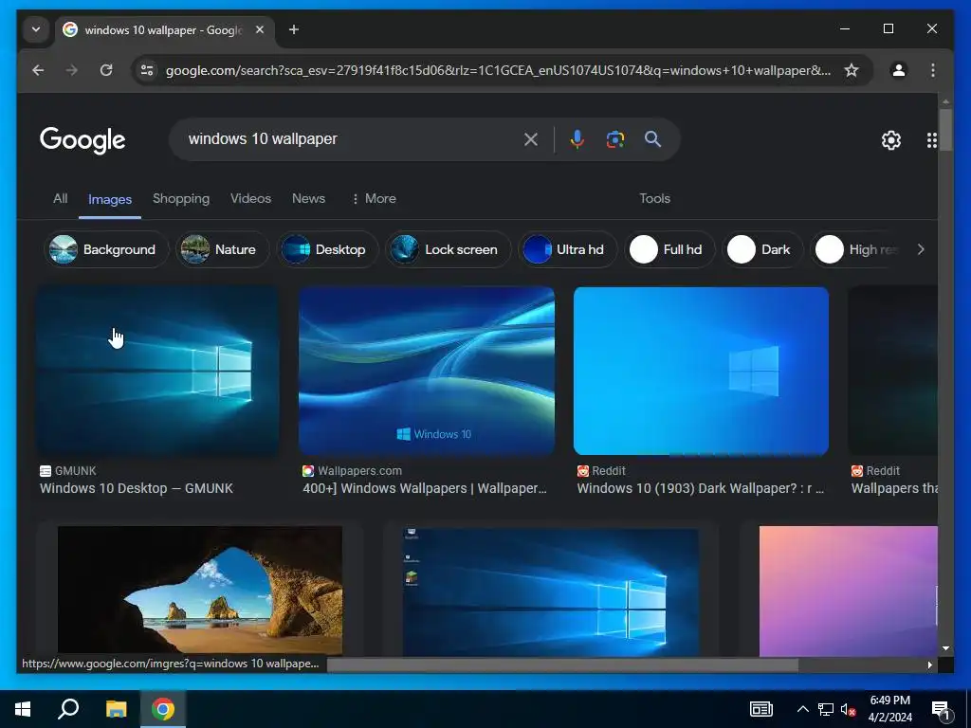Viewport: 971px width, 728px height.
Task: Open the Videos tab
Action: pyautogui.click(x=250, y=199)
